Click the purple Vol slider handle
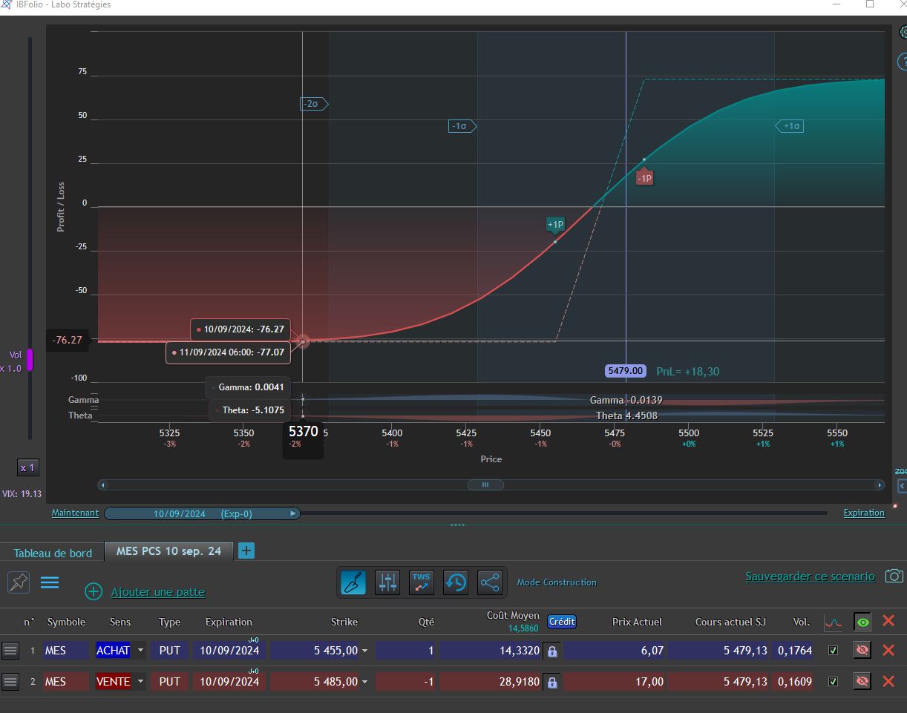This screenshot has height=713, width=907. click(x=30, y=360)
